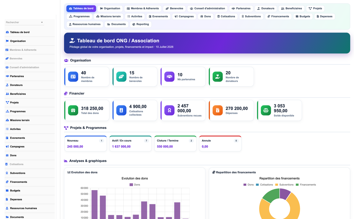
Task: Click the sidebar Tableau de bord gauge icon
Action: 7,32
